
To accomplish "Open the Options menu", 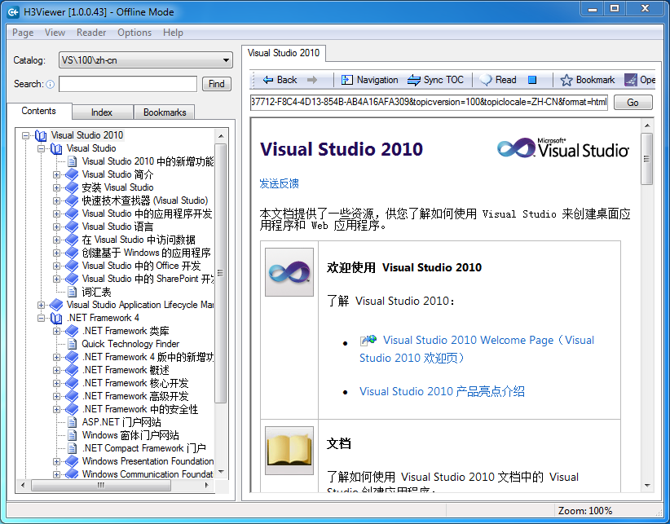I will point(134,33).
